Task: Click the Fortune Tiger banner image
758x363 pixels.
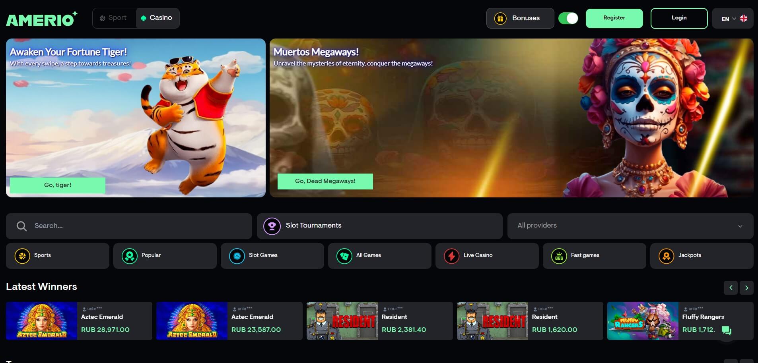Action: pyautogui.click(x=136, y=118)
